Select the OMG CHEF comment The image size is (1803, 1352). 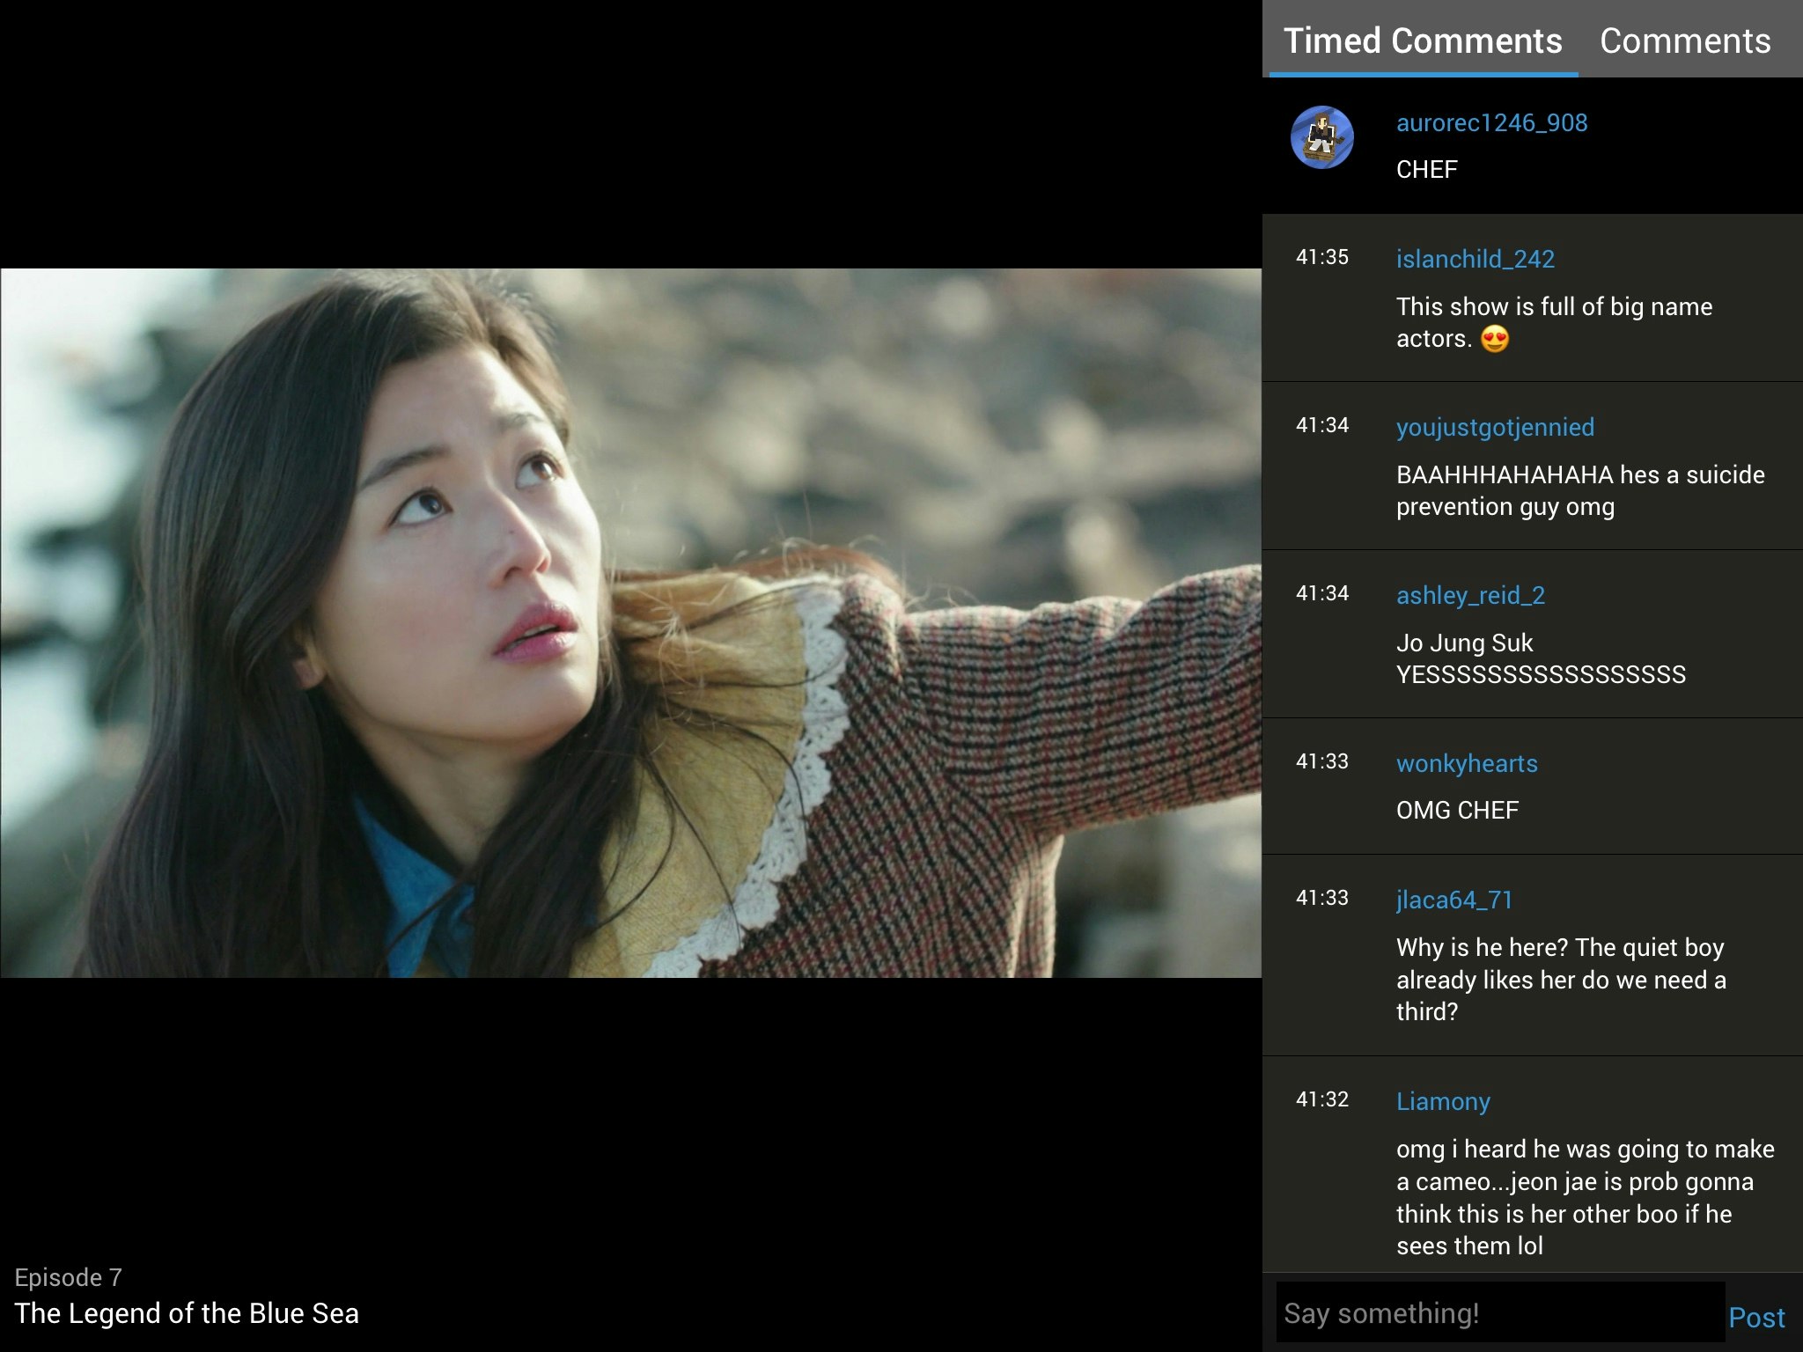(x=1457, y=810)
